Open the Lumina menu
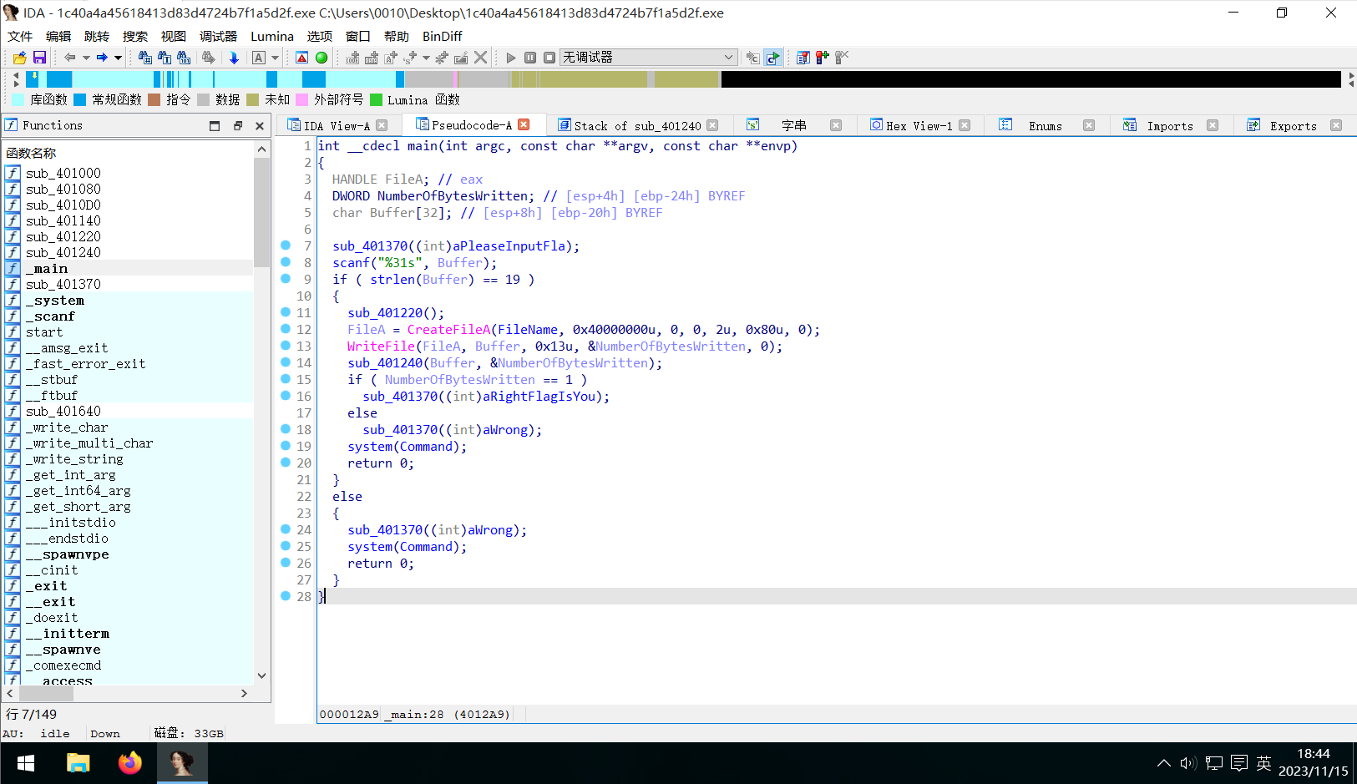Viewport: 1357px width, 784px height. click(272, 36)
